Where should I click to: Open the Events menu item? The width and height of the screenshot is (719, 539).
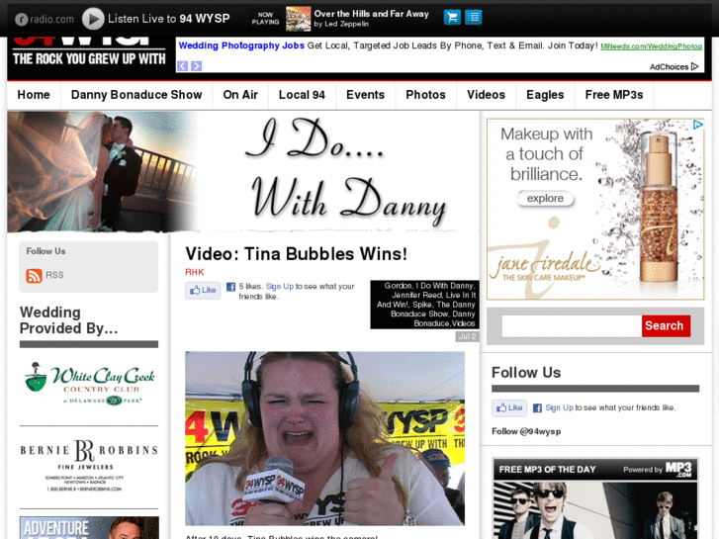366,95
